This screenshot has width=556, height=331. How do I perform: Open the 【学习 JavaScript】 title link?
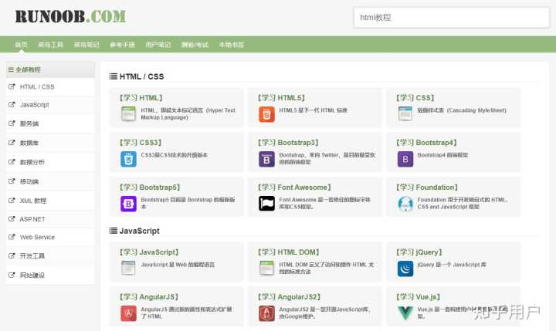coord(148,252)
